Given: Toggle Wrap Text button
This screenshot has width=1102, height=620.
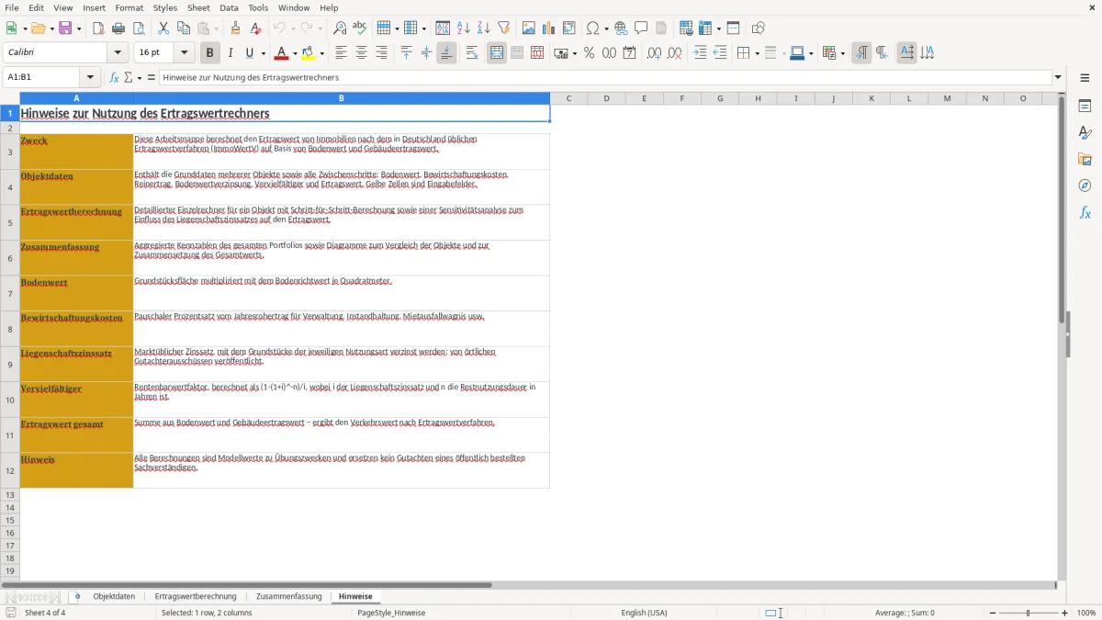Looking at the screenshot, I should click(x=472, y=53).
